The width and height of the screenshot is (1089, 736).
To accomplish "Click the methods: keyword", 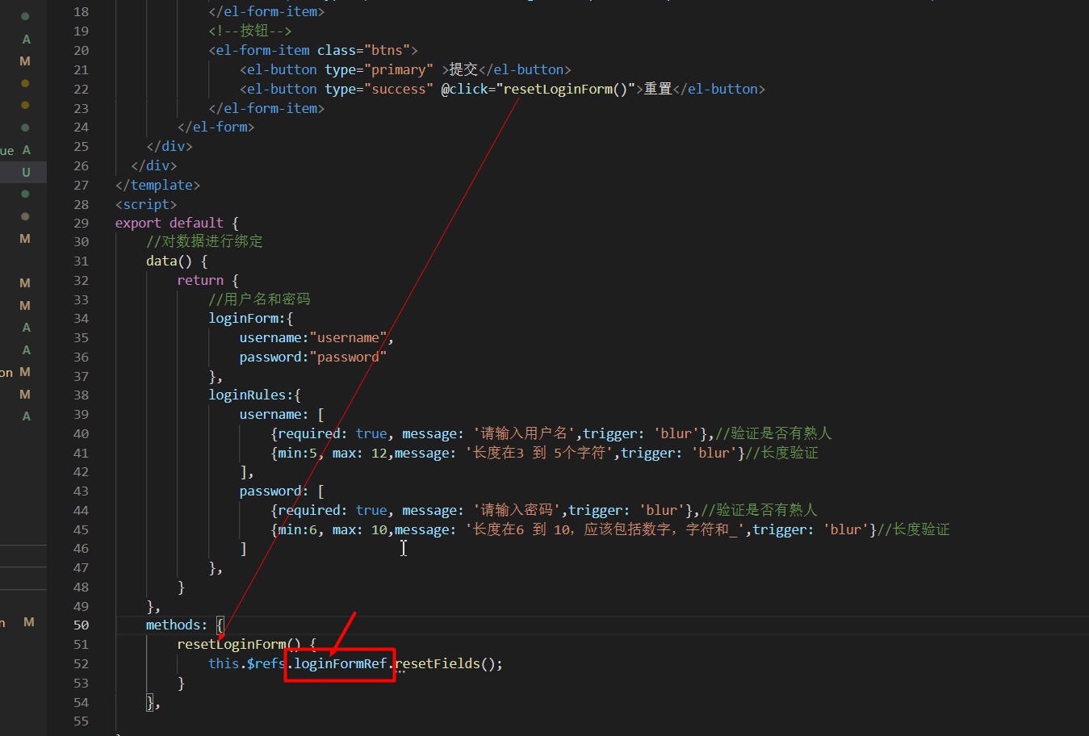I will point(176,625).
